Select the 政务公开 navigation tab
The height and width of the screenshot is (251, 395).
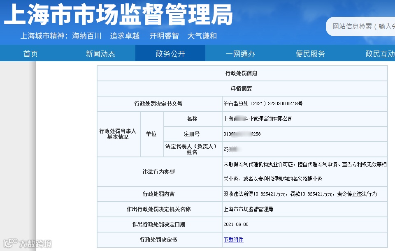coord(170,53)
